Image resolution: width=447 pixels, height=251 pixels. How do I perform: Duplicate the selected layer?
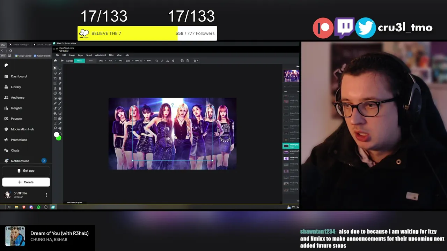pos(182,61)
